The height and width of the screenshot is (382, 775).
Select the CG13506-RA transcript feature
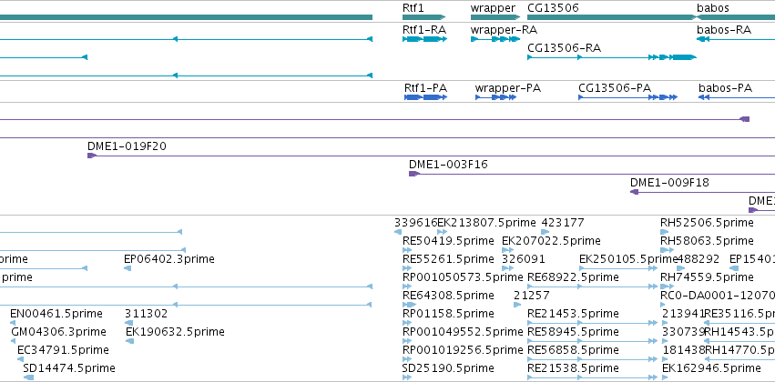click(612, 57)
